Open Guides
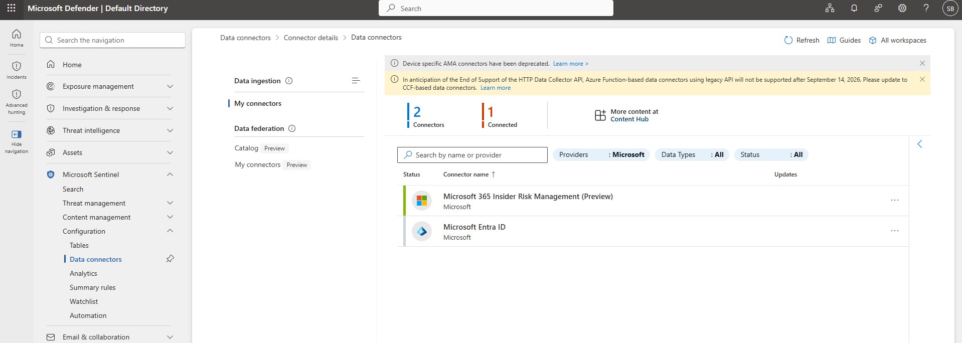Image resolution: width=962 pixels, height=343 pixels. pos(844,40)
